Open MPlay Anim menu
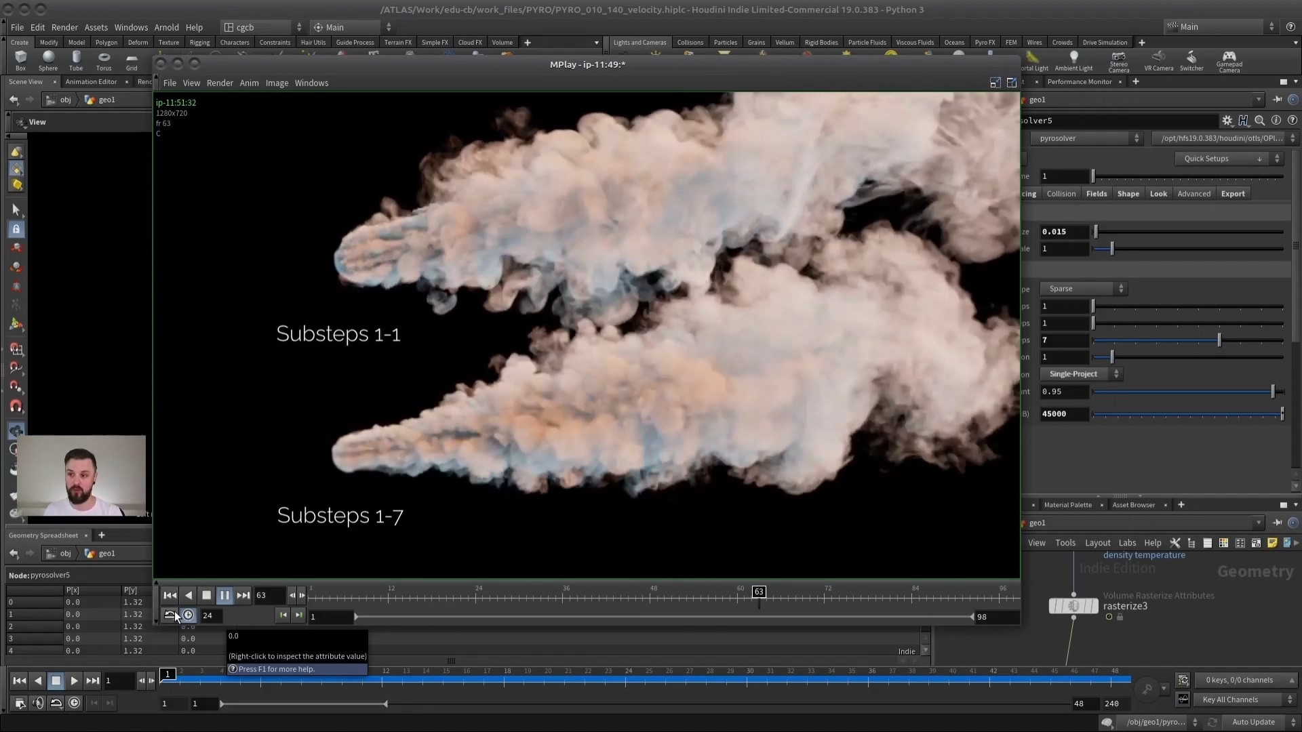1302x732 pixels. click(249, 83)
